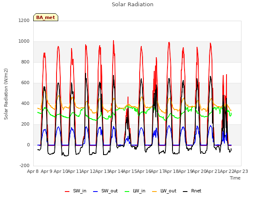Click the 1200 y-axis tick label
266x199 pixels.
[x=24, y=20]
